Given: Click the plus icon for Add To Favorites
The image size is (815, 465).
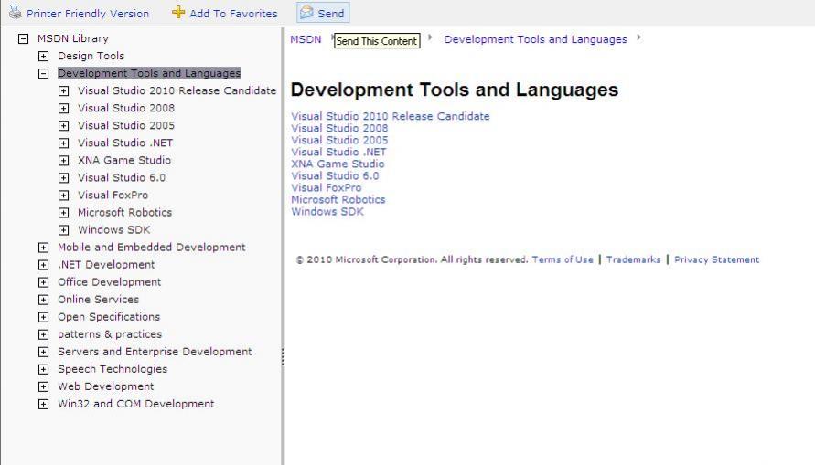Looking at the screenshot, I should [178, 12].
